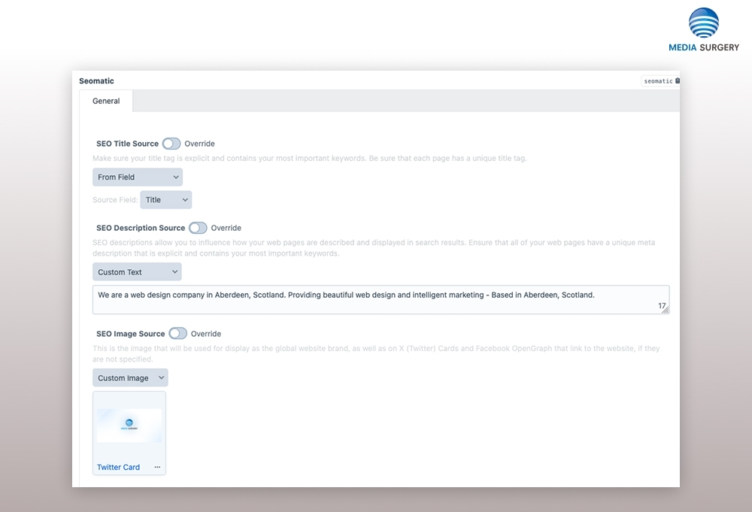Enable the SEO Image Source Override toggle
752x512 pixels.
tap(178, 333)
